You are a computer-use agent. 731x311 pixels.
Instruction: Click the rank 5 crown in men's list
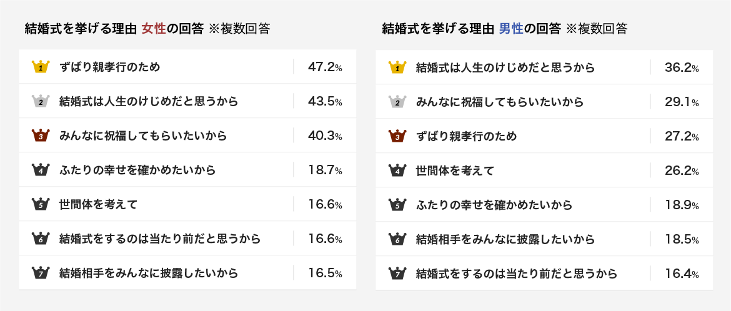[x=397, y=205]
